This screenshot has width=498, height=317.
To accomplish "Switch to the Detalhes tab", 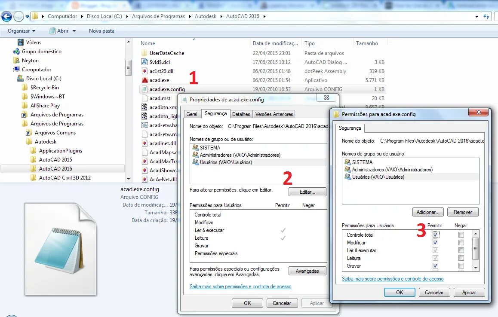I will point(241,114).
